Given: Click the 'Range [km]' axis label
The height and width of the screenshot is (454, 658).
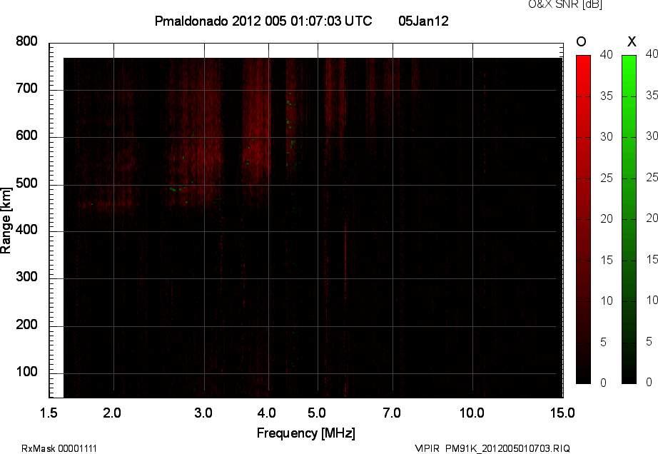Looking at the screenshot, I should click(x=6, y=221).
